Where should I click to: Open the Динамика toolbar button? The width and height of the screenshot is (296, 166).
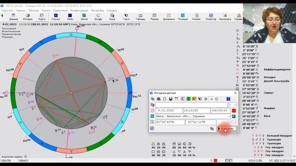tap(168, 17)
